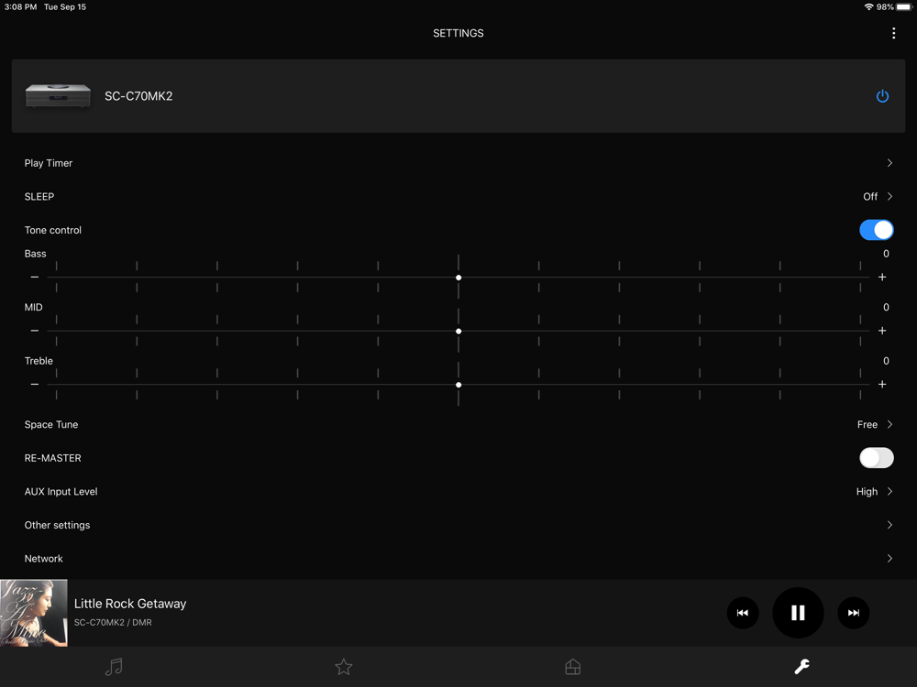
Task: Expand the Network chevron arrow
Action: pos(889,559)
